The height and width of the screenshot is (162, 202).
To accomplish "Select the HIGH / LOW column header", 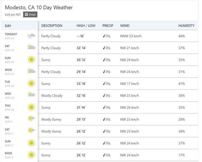I will click(86, 26).
